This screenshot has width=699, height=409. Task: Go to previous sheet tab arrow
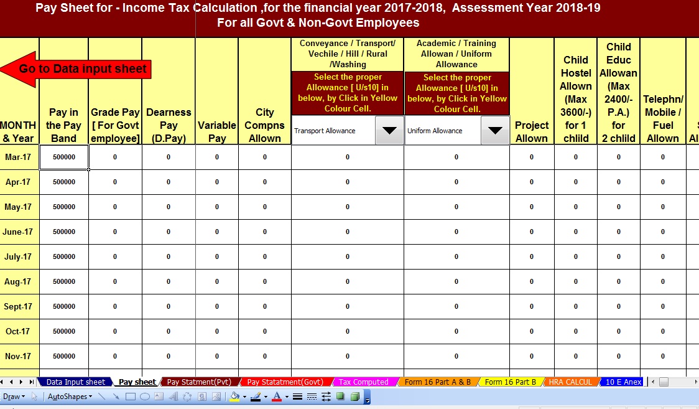click(x=11, y=382)
